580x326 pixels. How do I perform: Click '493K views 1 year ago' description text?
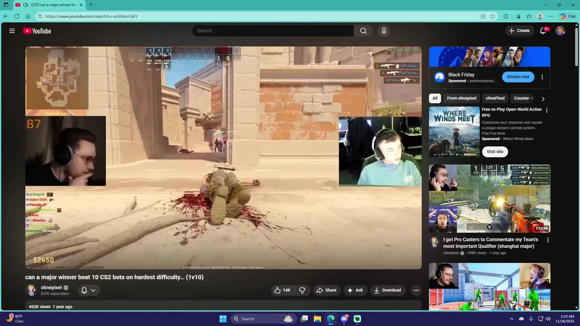pyautogui.click(x=50, y=307)
